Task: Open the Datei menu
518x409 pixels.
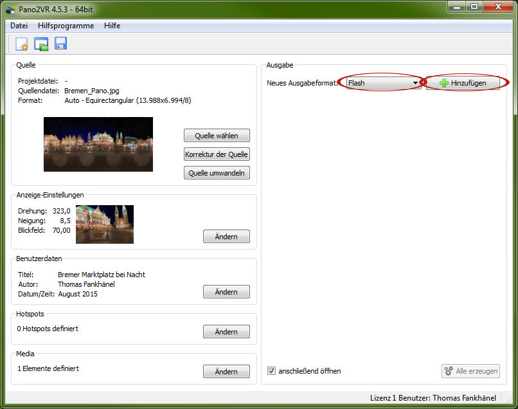Action: [x=19, y=26]
